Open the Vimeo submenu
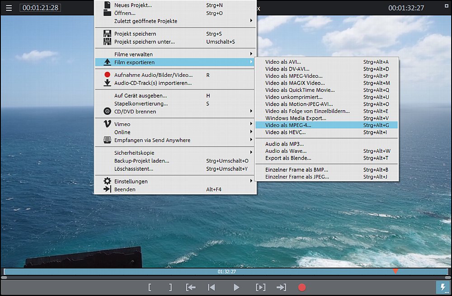The image size is (452, 296). [122, 124]
